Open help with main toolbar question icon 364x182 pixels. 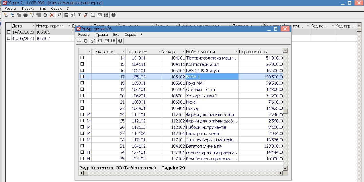pos(113,15)
